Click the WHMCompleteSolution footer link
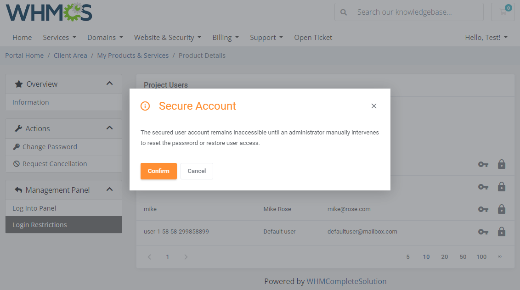Screen dimensions: 520x290 click(346, 281)
